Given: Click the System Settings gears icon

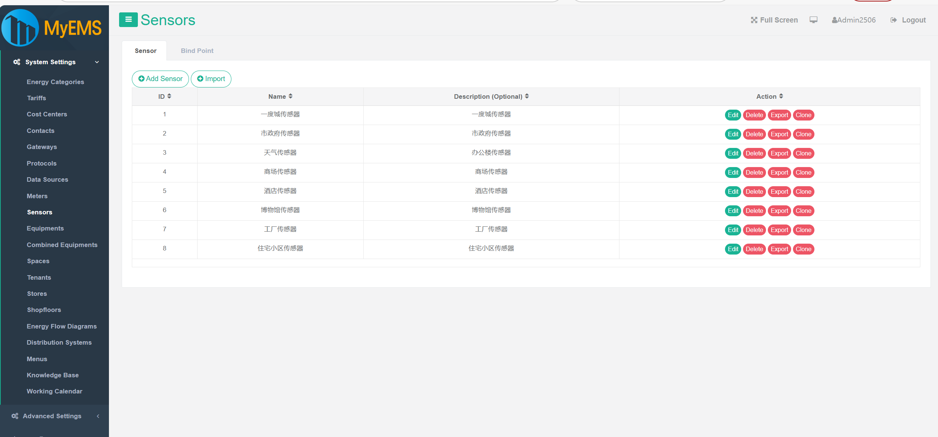Looking at the screenshot, I should pos(17,62).
